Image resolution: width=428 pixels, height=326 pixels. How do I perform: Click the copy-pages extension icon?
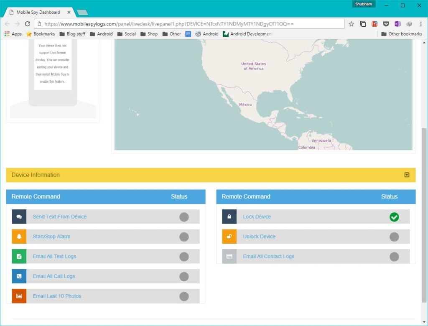pos(363,24)
